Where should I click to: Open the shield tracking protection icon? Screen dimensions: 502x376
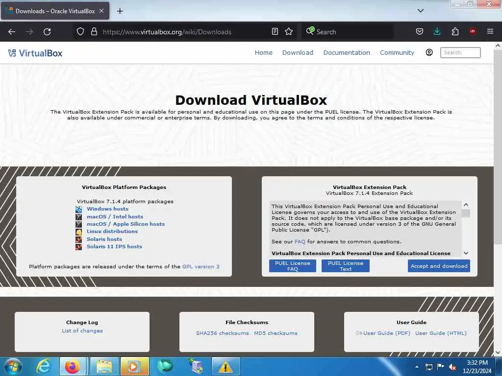80,31
